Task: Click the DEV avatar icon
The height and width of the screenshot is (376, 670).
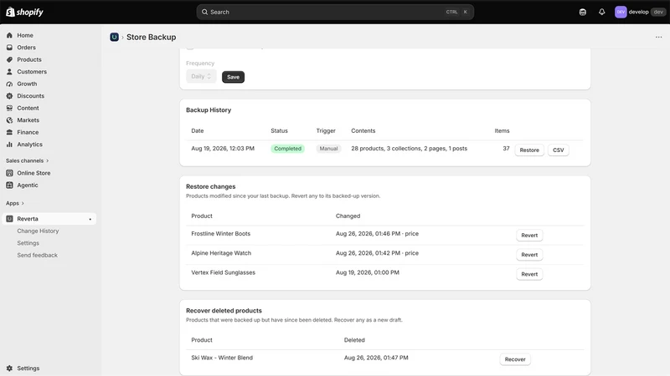Action: pyautogui.click(x=621, y=12)
